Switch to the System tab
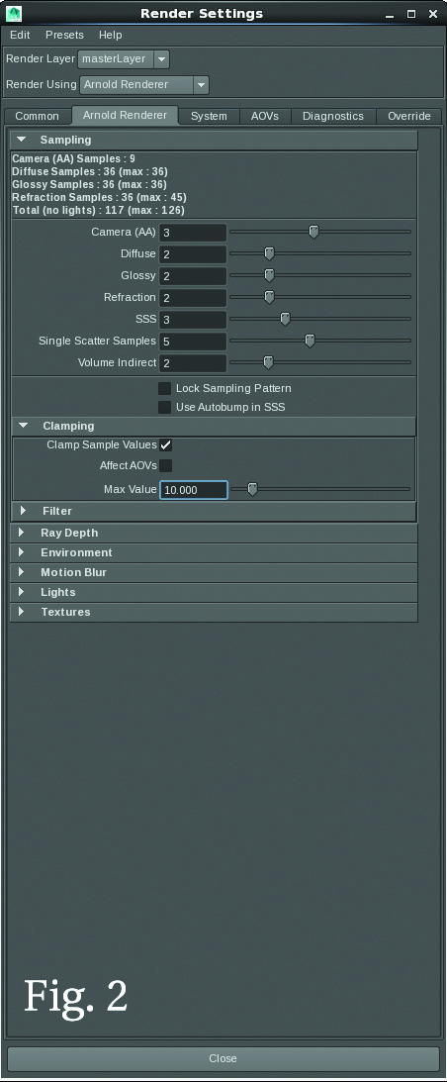447x1082 pixels. (209, 116)
